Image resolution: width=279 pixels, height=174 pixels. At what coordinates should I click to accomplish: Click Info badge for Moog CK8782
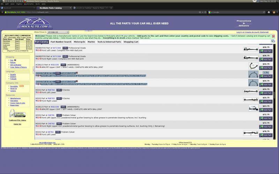[x=59, y=124]
